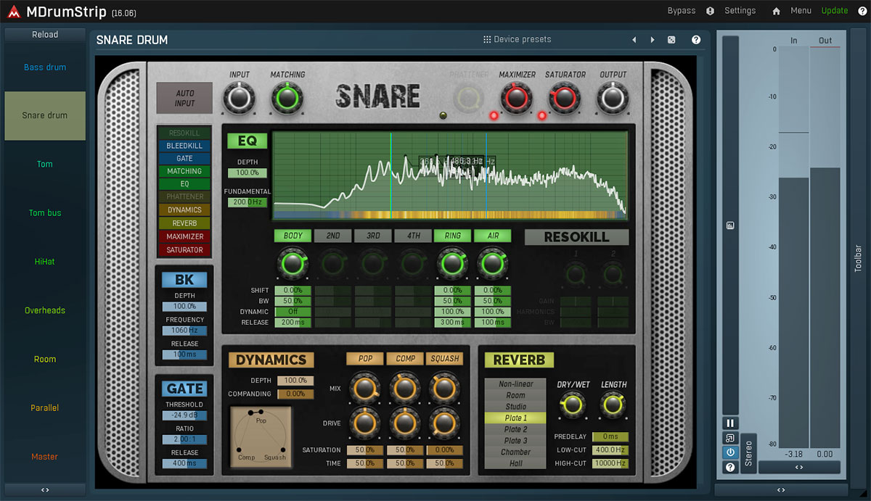Select Non-linear reverb type

point(515,384)
